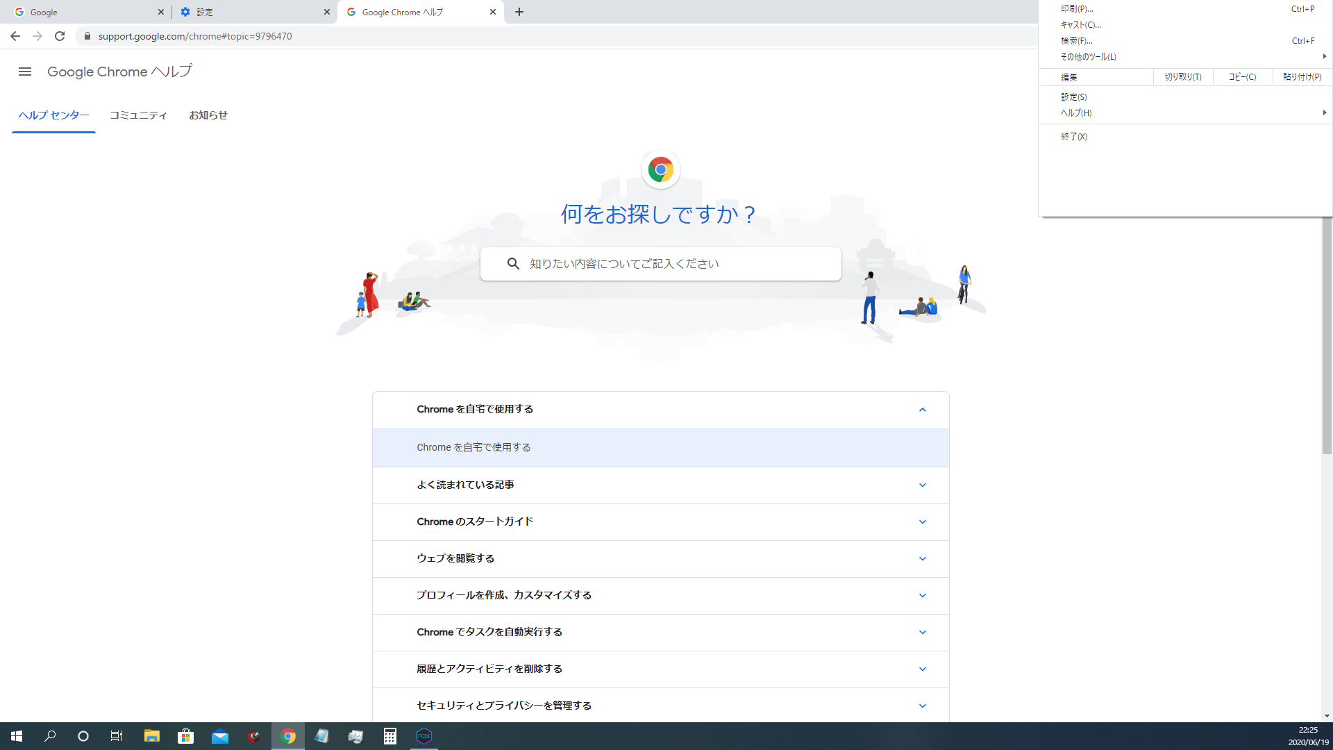Close the 設定 tab

click(327, 12)
